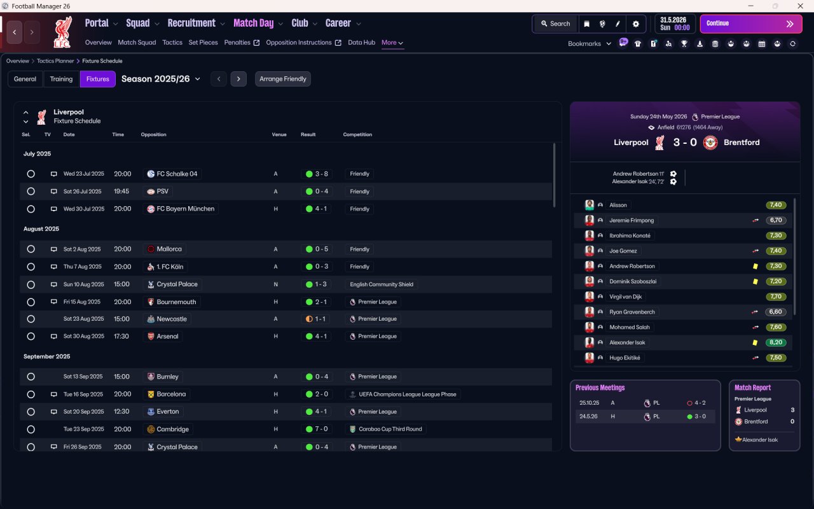Click the back navigation arrow button

pyautogui.click(x=15, y=32)
